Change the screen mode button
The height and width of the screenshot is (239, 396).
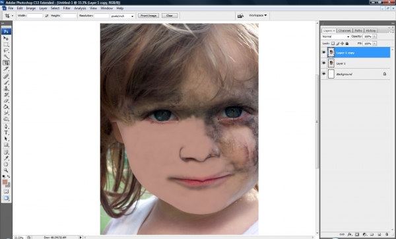(x=6, y=198)
